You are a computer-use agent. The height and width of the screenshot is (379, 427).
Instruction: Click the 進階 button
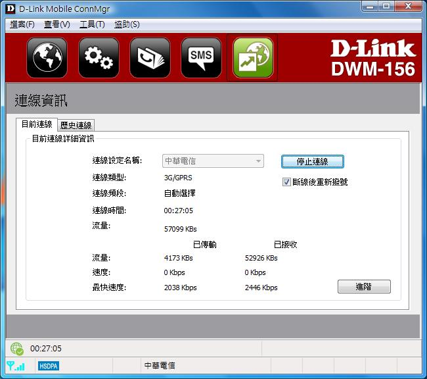[x=364, y=286]
